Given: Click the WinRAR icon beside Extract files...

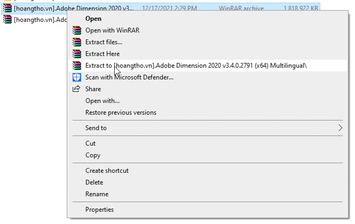Looking at the screenshot, I should 77,42.
